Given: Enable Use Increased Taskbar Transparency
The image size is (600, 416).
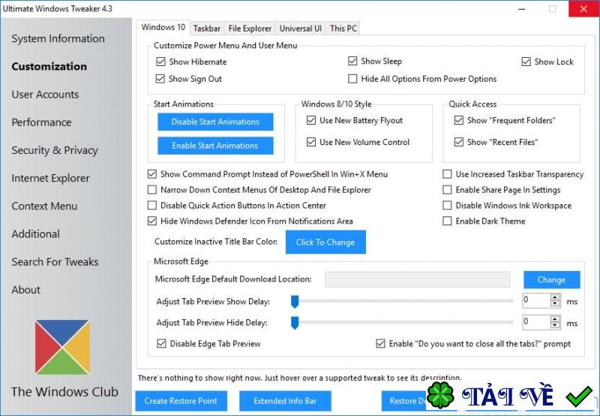Looking at the screenshot, I should coord(447,174).
